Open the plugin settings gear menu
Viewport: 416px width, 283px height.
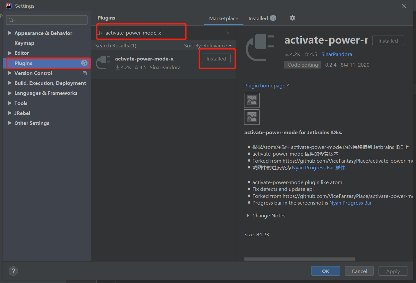click(x=292, y=18)
